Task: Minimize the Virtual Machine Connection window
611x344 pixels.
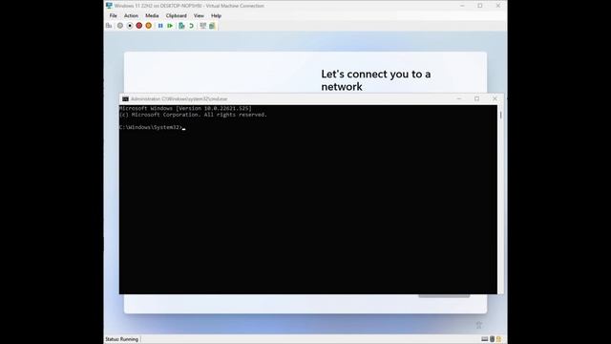Action: tap(462, 6)
